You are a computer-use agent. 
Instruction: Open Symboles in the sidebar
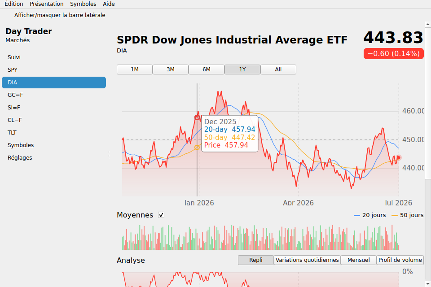(x=54, y=145)
